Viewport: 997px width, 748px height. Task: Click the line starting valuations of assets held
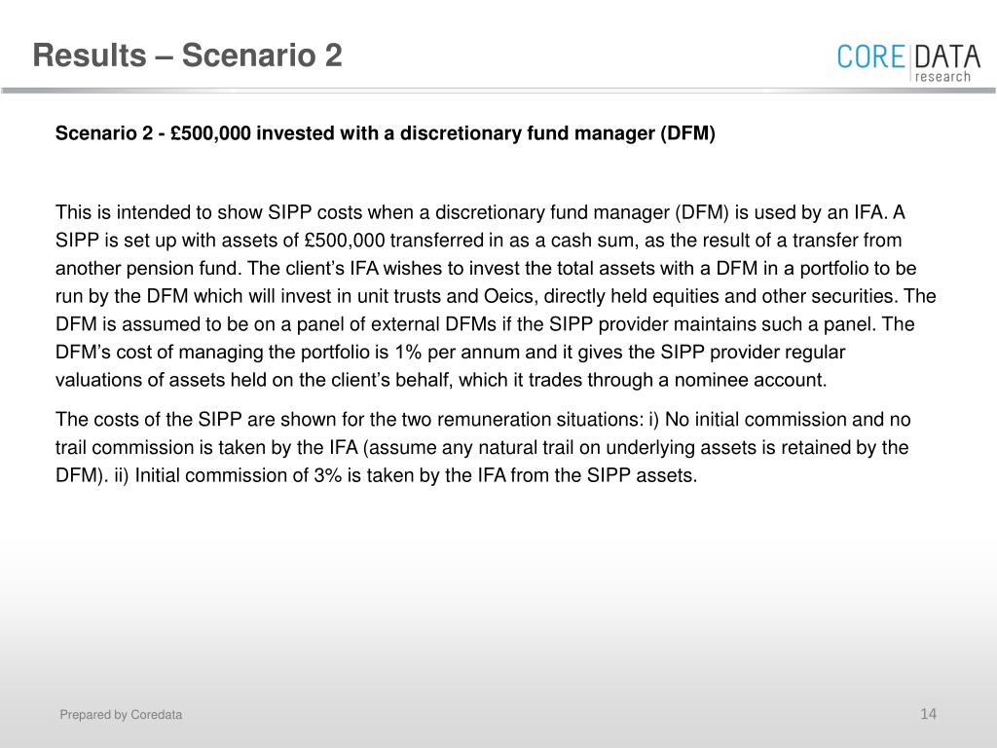click(x=441, y=381)
